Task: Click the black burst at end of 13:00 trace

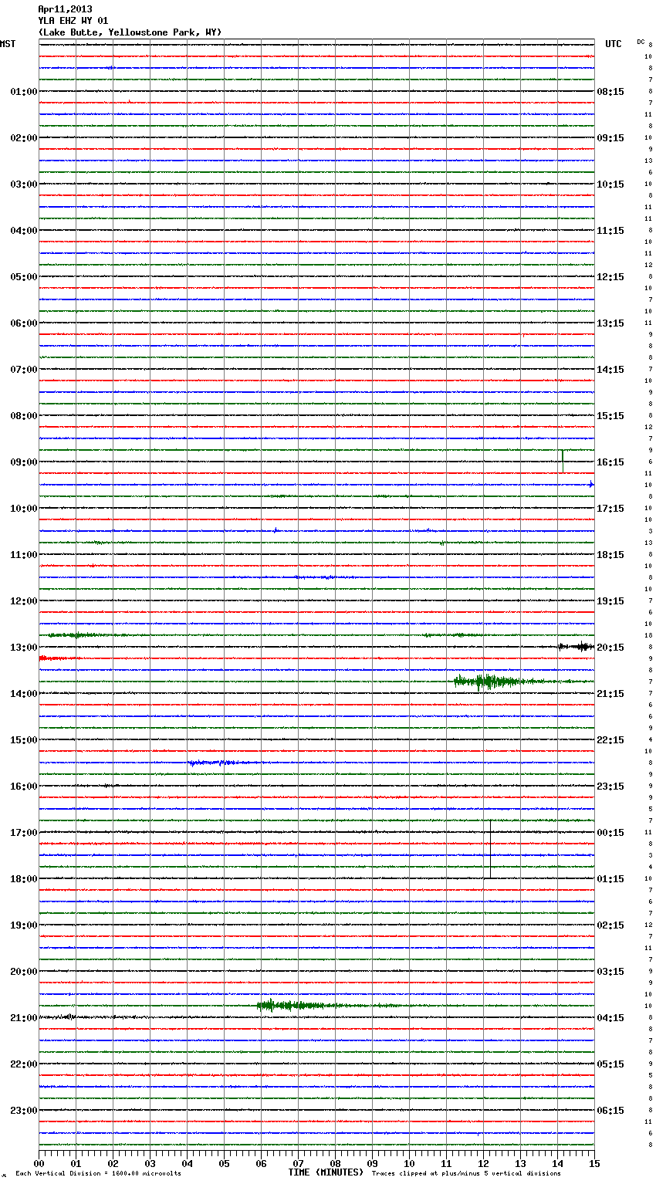Action: [577, 647]
